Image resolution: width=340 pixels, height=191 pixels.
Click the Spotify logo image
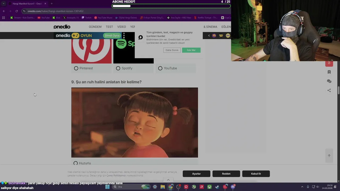tap(133, 51)
